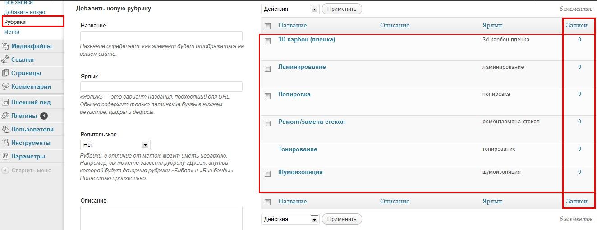This screenshot has height=230, width=597.
Task: Expand the Родительская parent category dropdown
Action: click(x=115, y=145)
